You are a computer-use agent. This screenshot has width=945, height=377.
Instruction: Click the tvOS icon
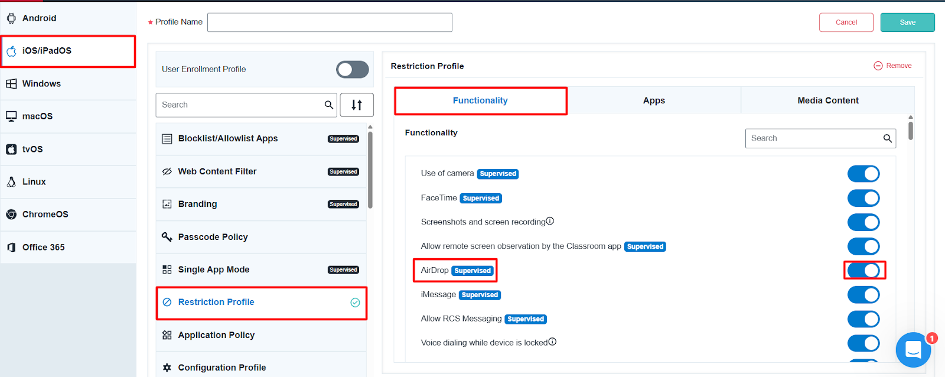tap(11, 149)
